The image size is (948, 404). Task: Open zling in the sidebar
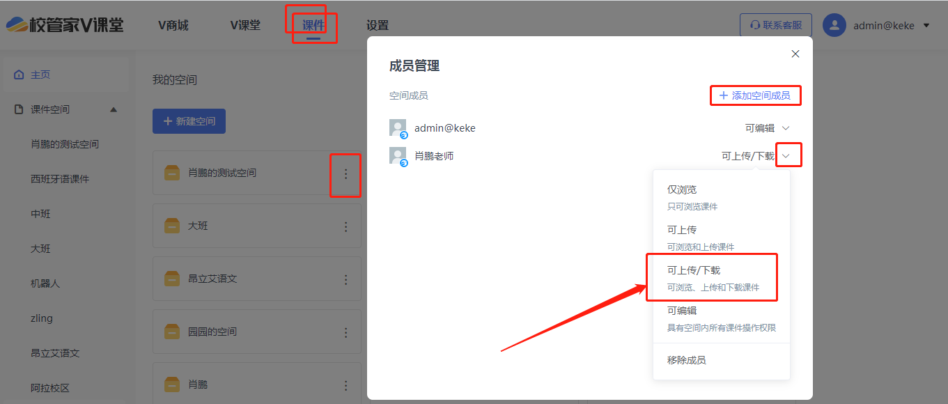(x=42, y=318)
